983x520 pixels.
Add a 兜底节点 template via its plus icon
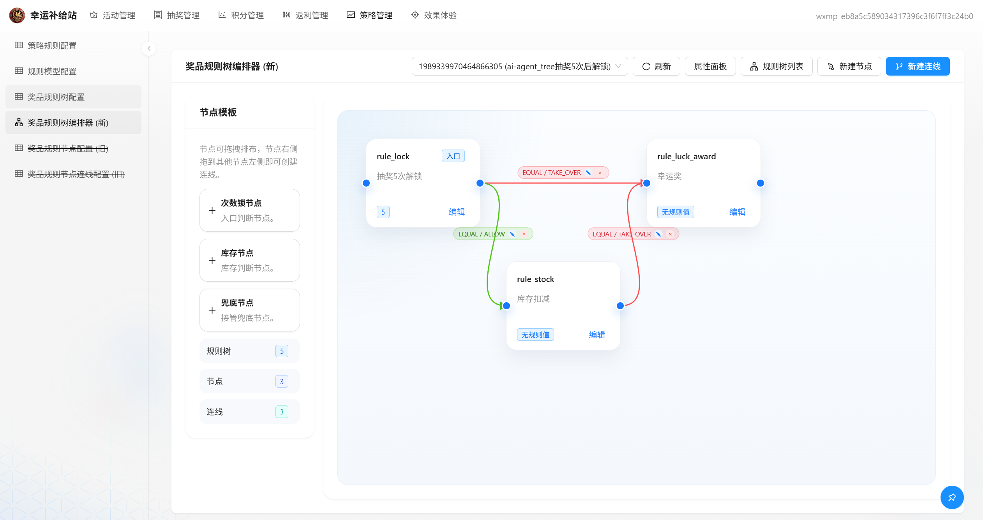212,310
